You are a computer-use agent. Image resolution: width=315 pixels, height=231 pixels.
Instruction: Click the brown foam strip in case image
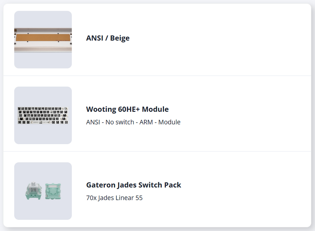pos(43,39)
